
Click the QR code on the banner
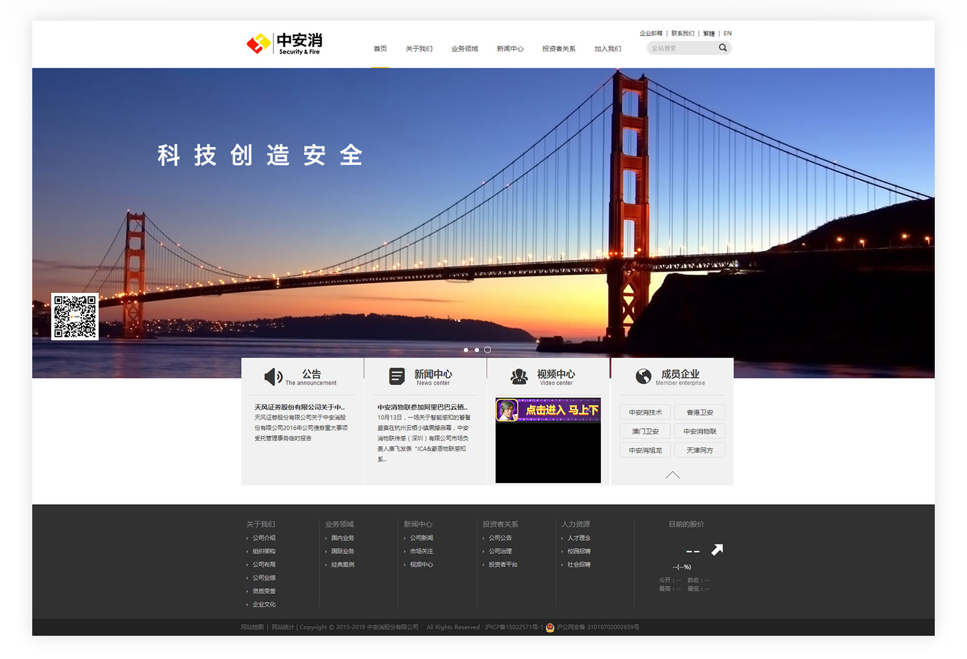(x=75, y=315)
